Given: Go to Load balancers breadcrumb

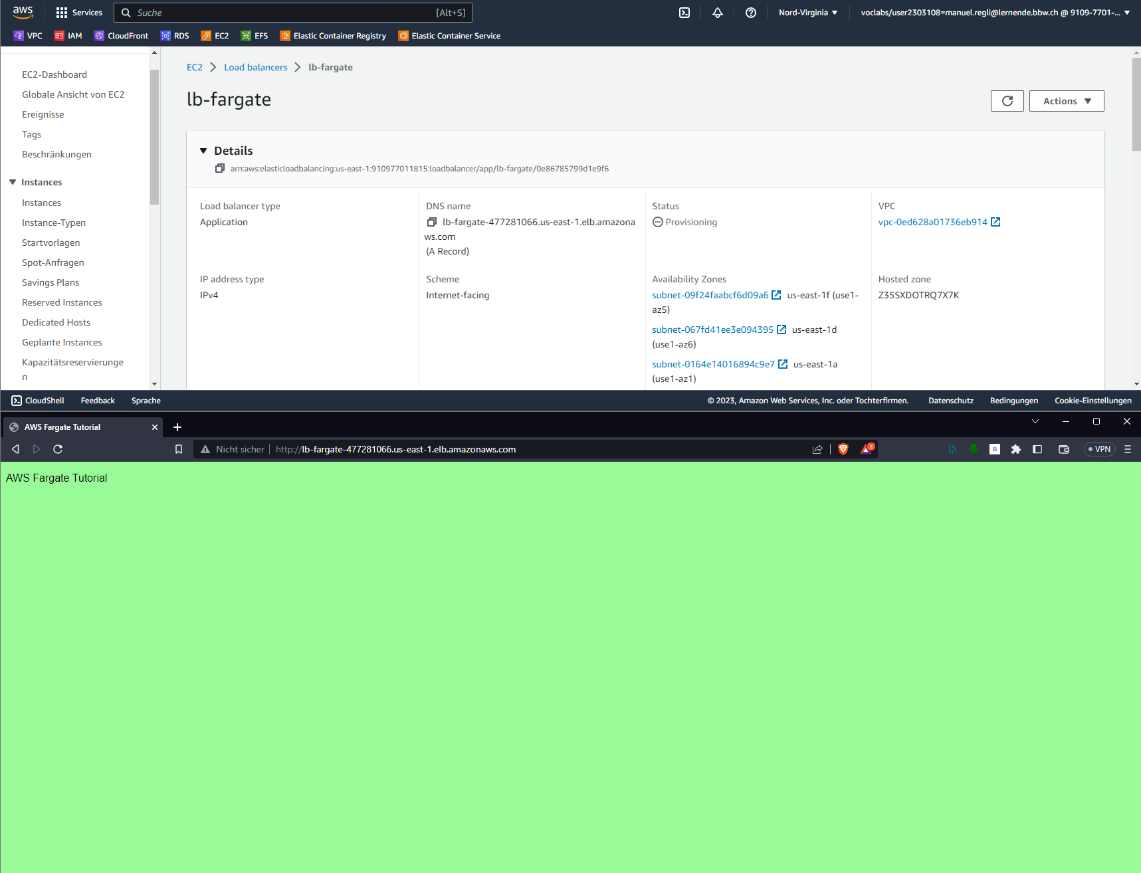Looking at the screenshot, I should coord(255,67).
